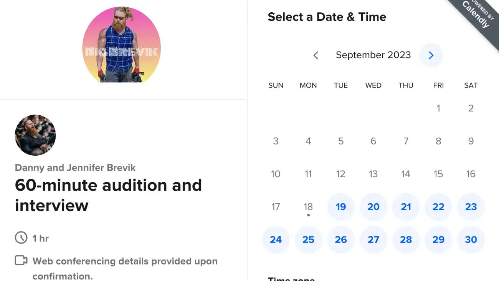Viewport: 499px width, 281px height.
Task: Choose Saturday September 30
Action: click(471, 239)
